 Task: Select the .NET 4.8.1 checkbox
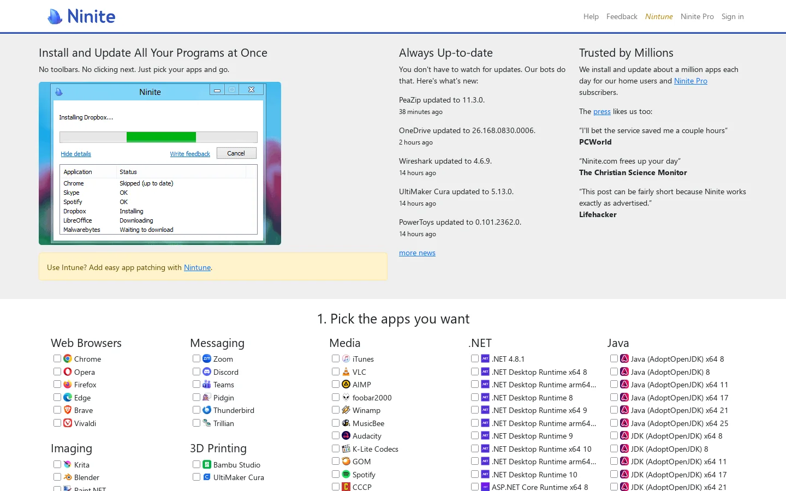click(475, 358)
